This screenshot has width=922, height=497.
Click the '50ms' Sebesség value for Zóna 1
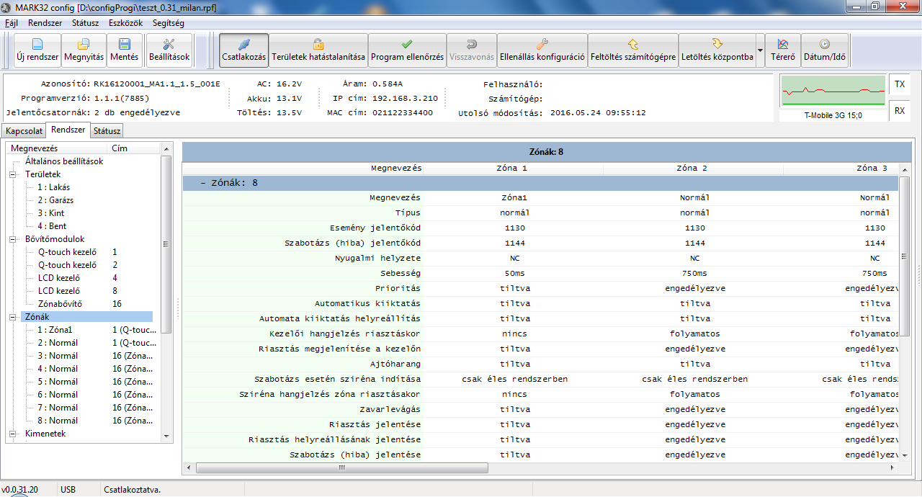pos(514,273)
